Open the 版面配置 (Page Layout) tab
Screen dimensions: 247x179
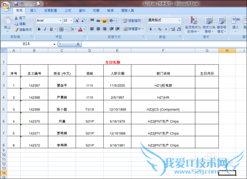(50, 10)
